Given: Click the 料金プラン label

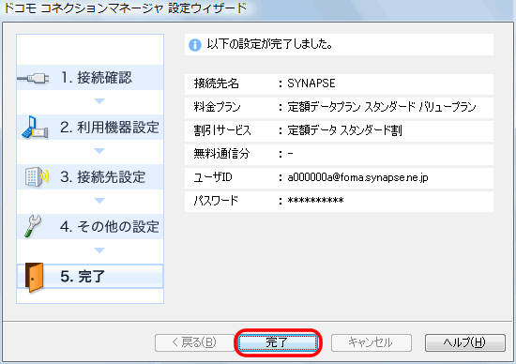Looking at the screenshot, I should pyautogui.click(x=218, y=107).
